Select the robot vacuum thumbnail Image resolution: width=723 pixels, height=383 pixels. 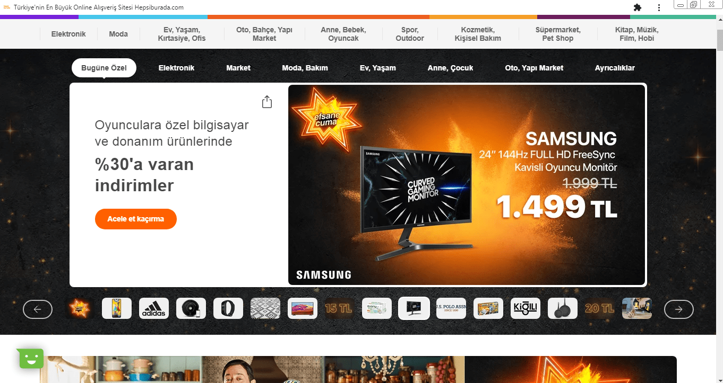[191, 308]
